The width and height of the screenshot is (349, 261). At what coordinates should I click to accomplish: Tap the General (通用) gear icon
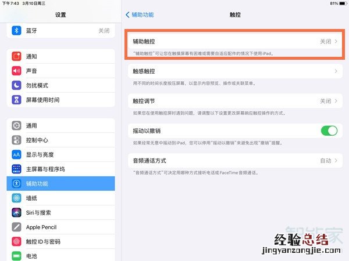click(16, 126)
